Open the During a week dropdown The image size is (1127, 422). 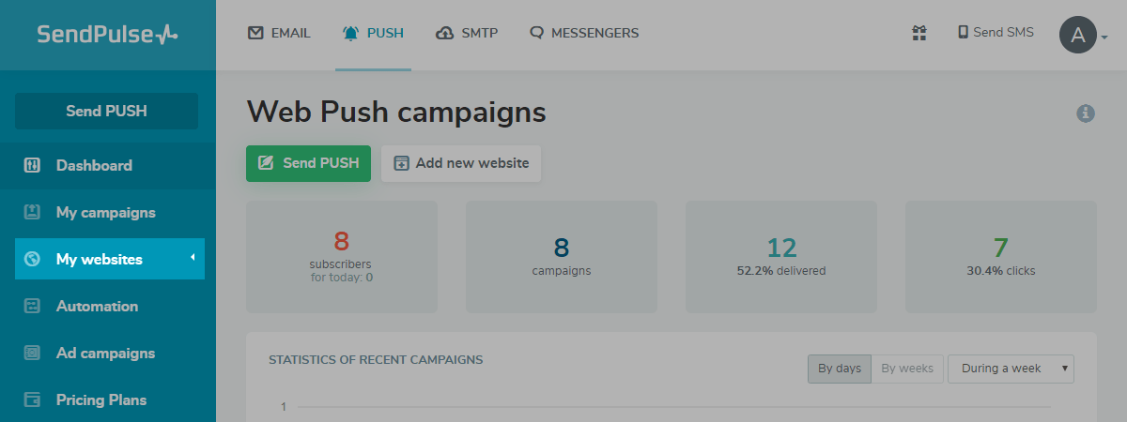[1011, 369]
